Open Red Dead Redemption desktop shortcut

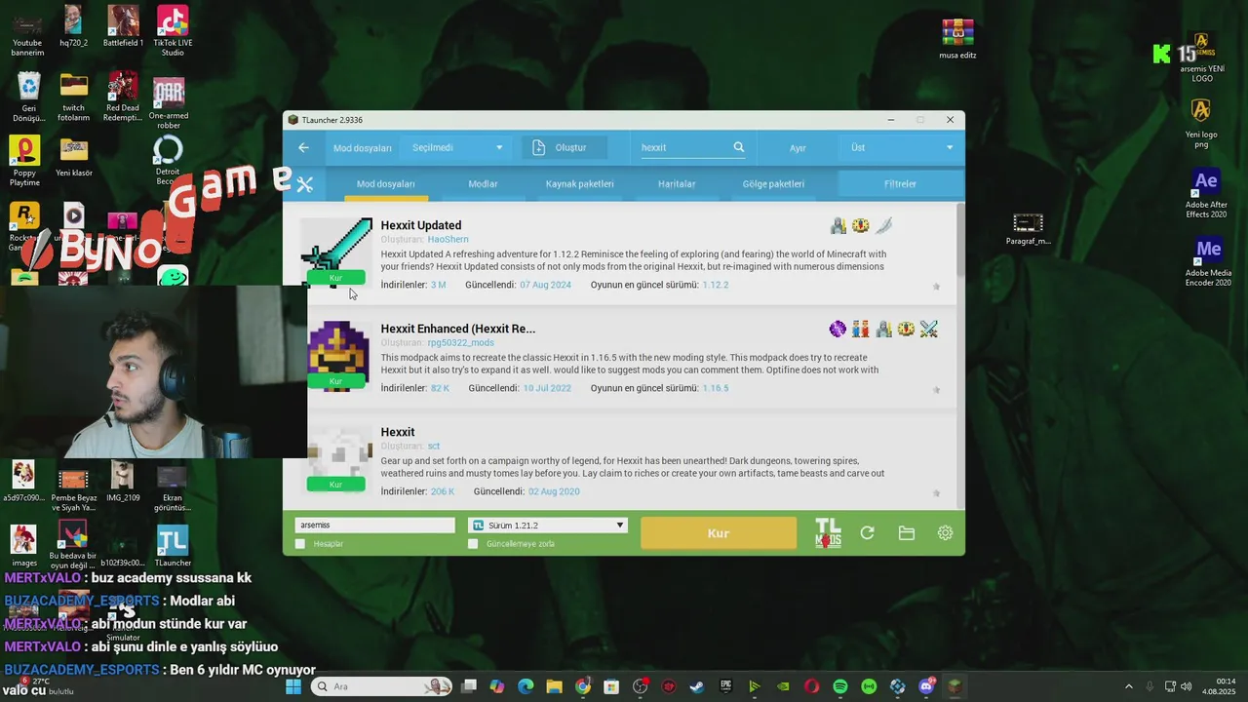tap(123, 97)
